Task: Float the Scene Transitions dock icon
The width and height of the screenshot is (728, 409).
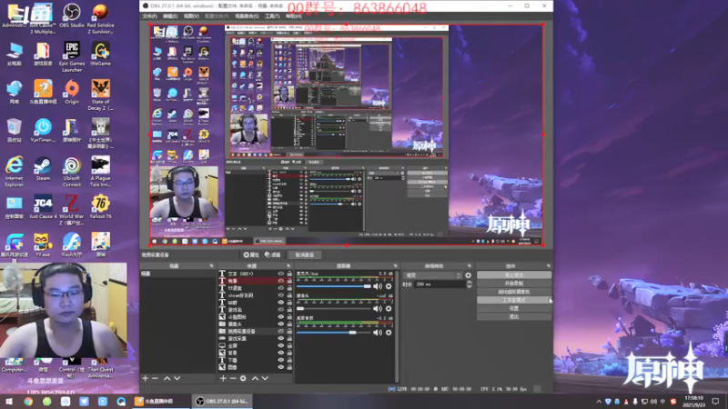Action: [470, 265]
